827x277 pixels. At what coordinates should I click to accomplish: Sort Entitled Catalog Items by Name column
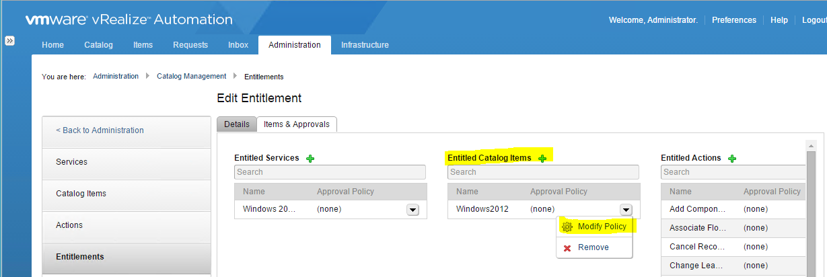pos(467,192)
